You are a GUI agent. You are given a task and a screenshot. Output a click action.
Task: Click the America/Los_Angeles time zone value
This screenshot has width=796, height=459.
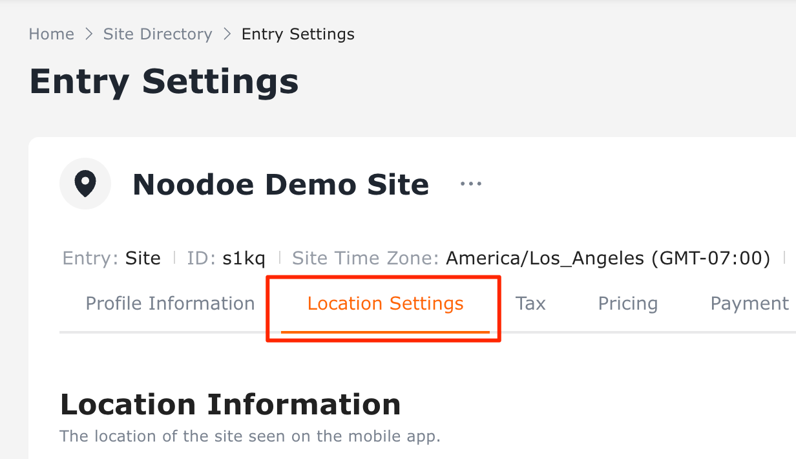608,259
